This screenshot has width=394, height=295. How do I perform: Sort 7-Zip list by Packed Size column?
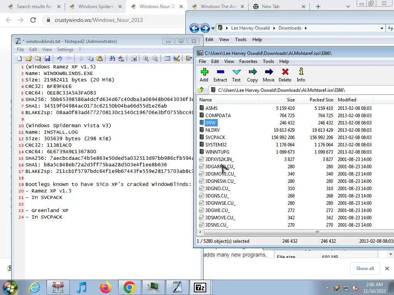pyautogui.click(x=316, y=99)
